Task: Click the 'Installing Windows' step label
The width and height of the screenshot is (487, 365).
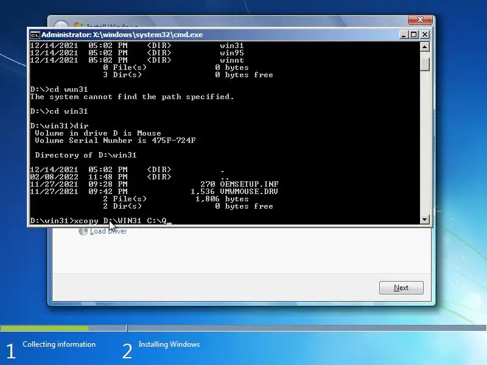Action: point(169,344)
